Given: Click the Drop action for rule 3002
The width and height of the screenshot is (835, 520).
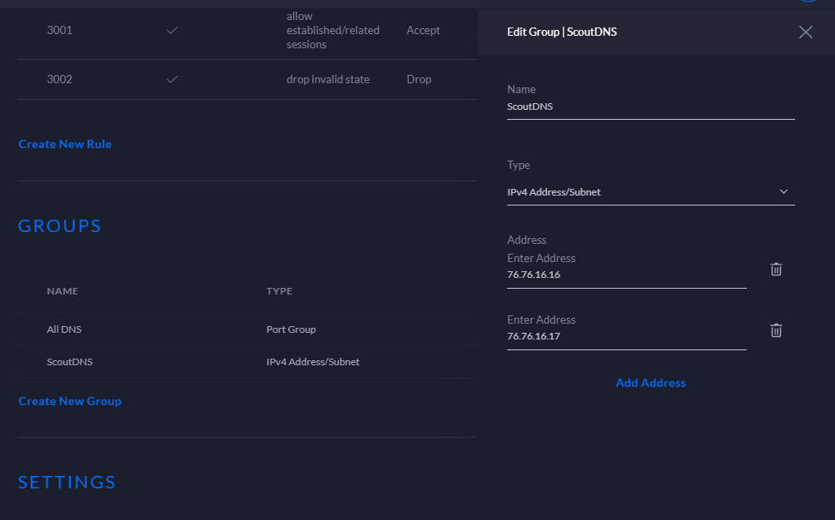Looking at the screenshot, I should (x=419, y=79).
